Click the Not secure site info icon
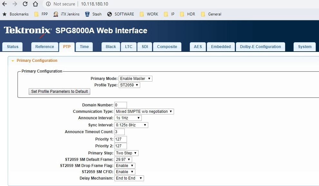319x186 pixels. pos(48,4)
